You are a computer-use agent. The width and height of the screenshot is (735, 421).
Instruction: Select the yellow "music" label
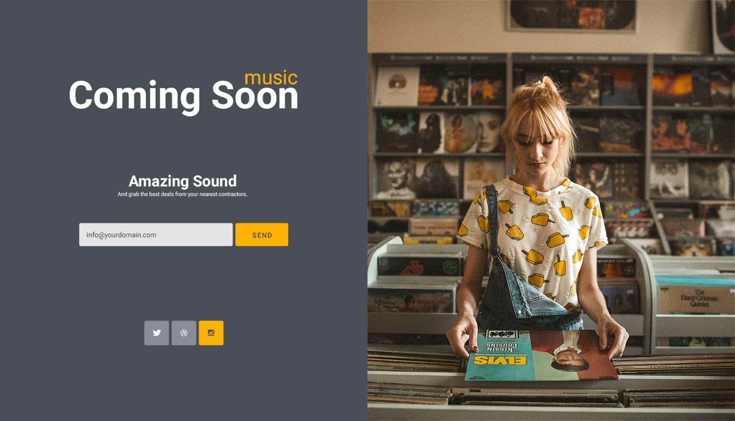tap(271, 77)
